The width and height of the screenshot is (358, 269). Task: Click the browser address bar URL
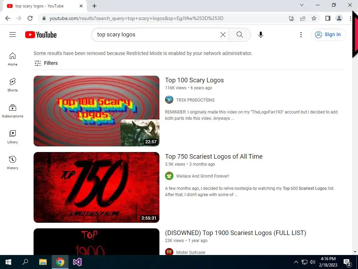[x=136, y=18]
